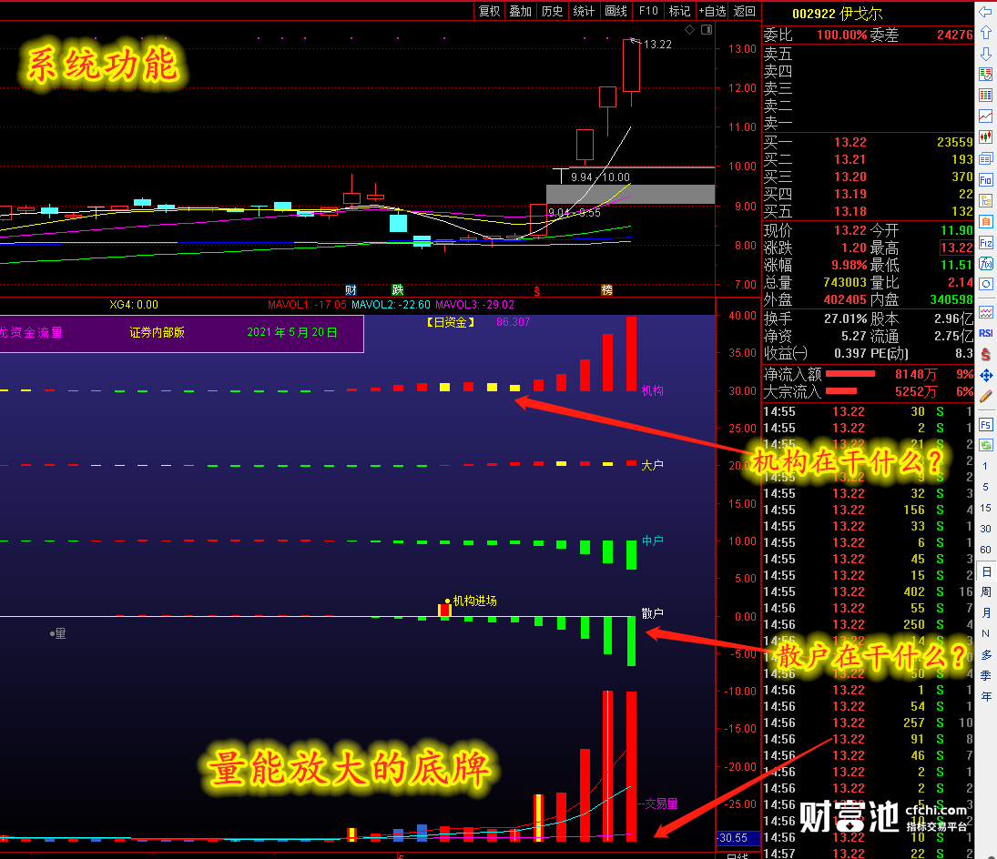This screenshot has height=859, width=997.
Task: Click +自选 to add to watchlist
Action: coord(712,11)
